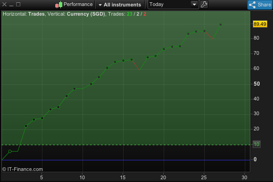Image resolution: width=273 pixels, height=182 pixels.
Task: Open settings with the wrench icon
Action: click(x=204, y=4)
